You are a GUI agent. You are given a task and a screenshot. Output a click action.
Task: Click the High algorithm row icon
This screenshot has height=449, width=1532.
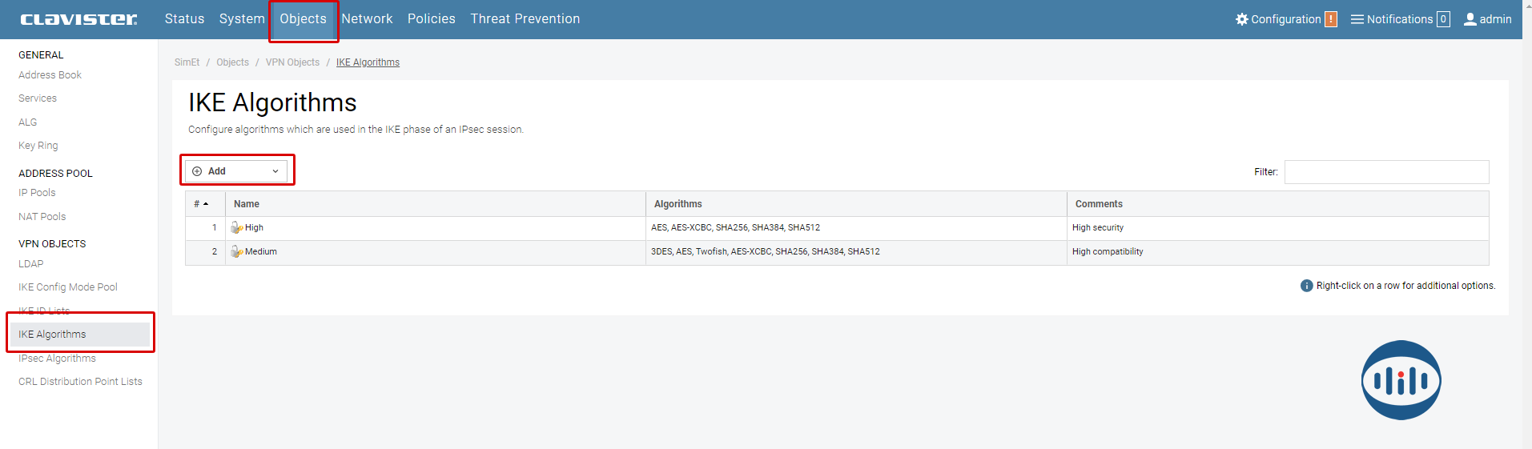(x=236, y=228)
